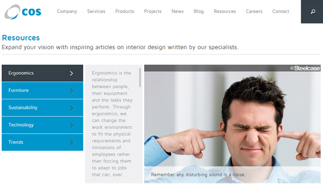Expand the Sustainability category arrow

pos(71,108)
